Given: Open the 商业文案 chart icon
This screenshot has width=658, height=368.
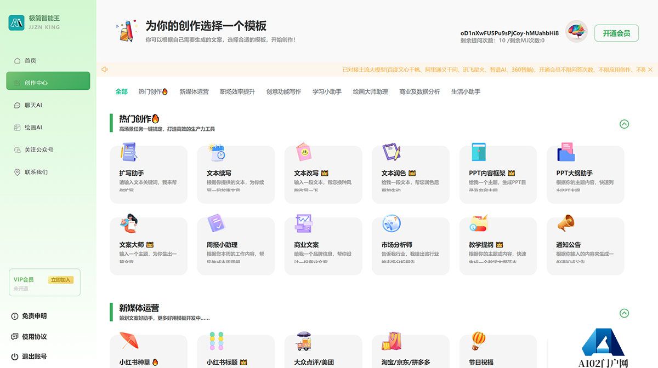Looking at the screenshot, I should [x=303, y=223].
